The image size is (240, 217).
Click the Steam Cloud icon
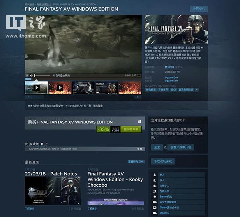pos(155,213)
